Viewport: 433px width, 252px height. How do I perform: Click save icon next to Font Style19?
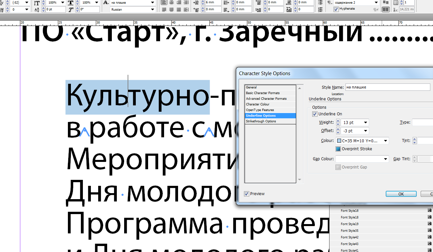429,224
